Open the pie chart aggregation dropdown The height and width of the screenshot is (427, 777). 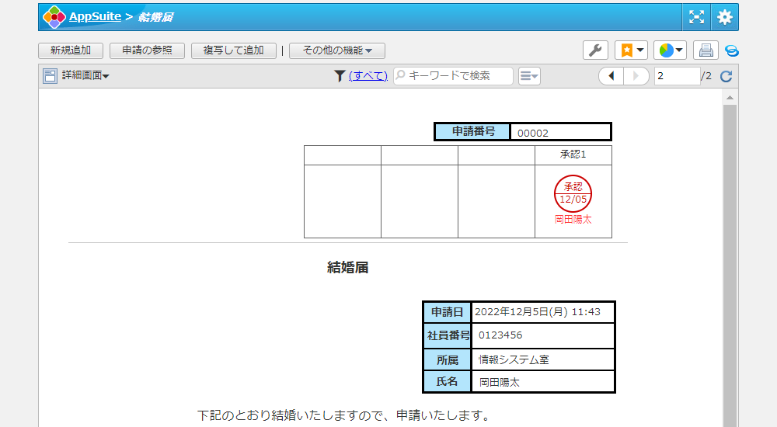[670, 50]
